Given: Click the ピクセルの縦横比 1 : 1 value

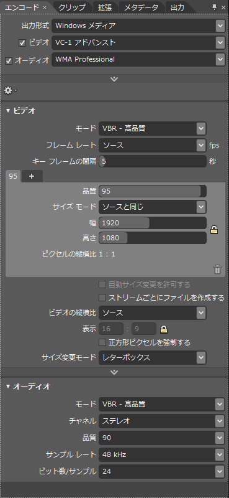Looking at the screenshot, I should coord(107,254).
